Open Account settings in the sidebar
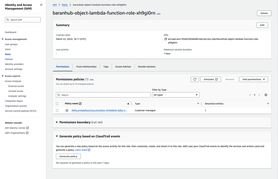 pos(14,69)
